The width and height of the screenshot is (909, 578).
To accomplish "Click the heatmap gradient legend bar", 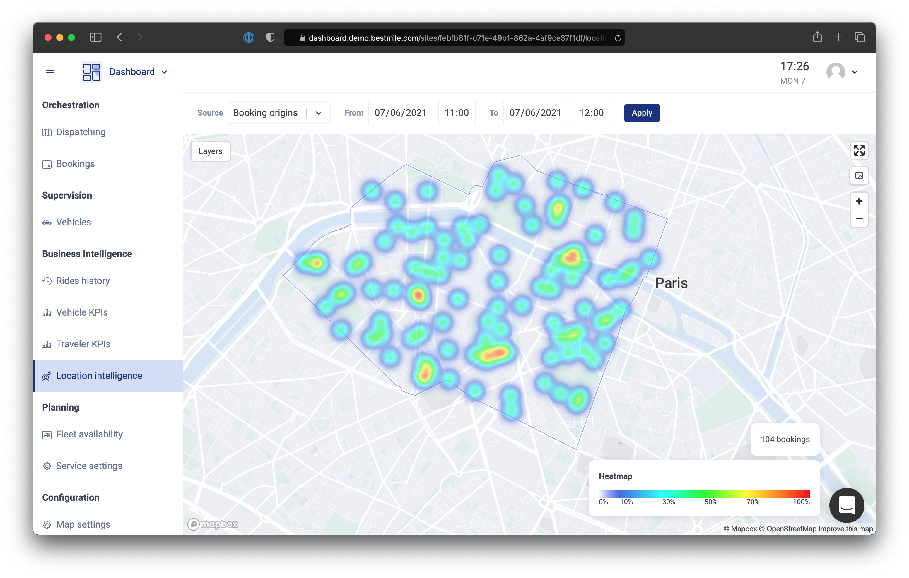I will coord(704,493).
